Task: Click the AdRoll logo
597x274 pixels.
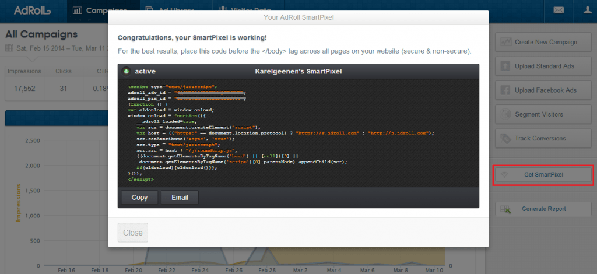Action: (33, 10)
